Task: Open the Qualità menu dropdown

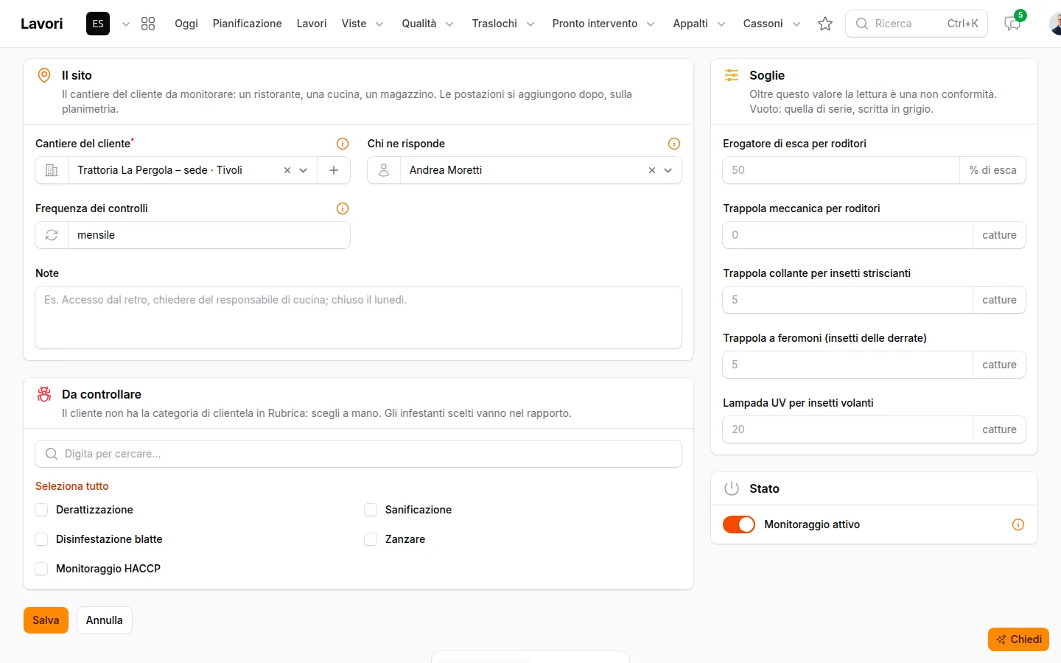Action: click(427, 24)
